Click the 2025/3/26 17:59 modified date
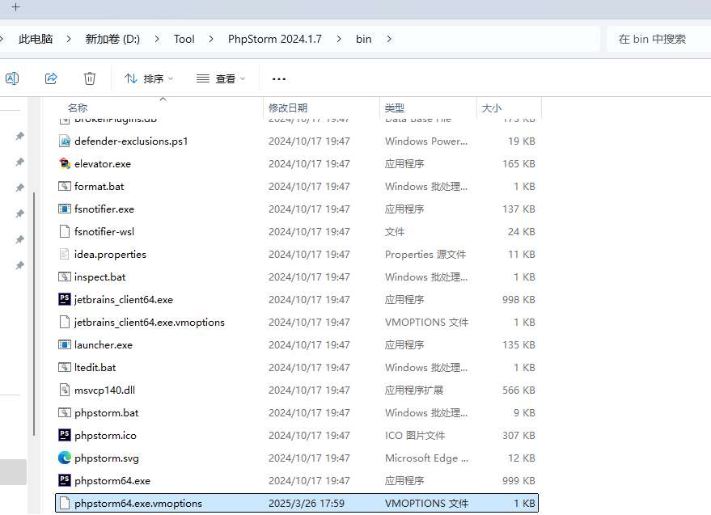711x515 pixels. pyautogui.click(x=307, y=504)
